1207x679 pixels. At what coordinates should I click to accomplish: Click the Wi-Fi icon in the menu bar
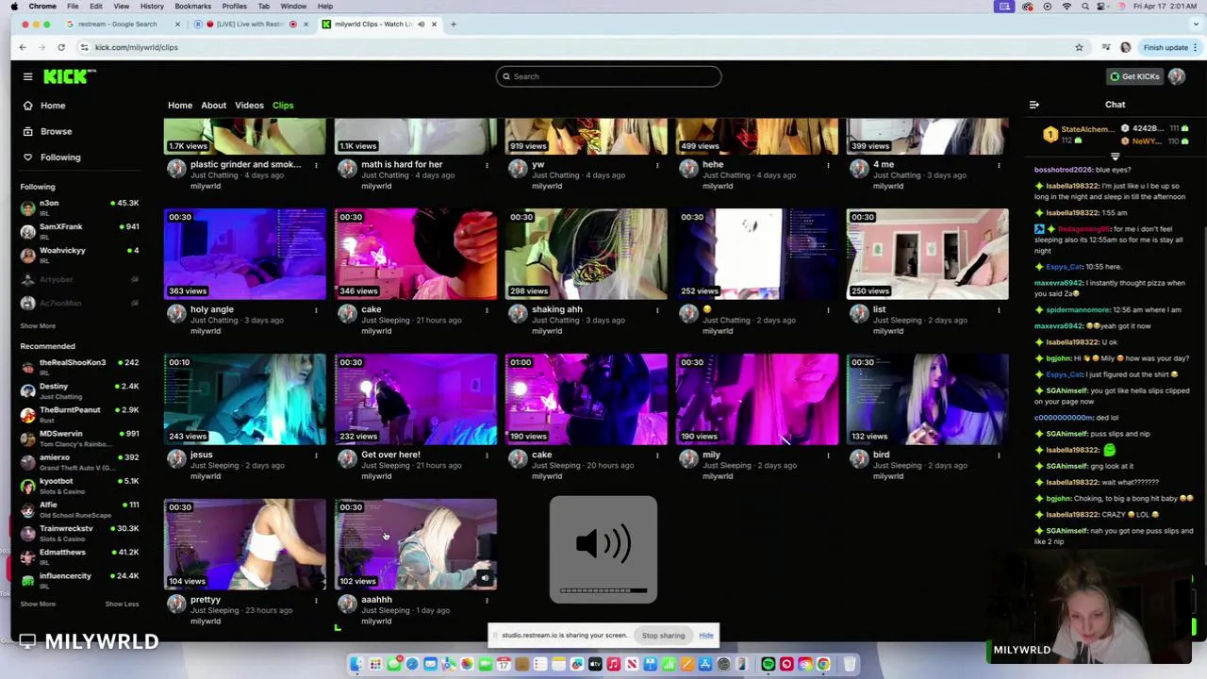1066,7
